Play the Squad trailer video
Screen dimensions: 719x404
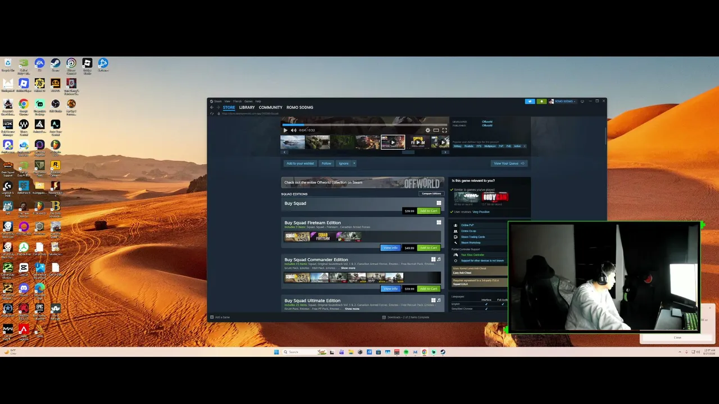[285, 130]
